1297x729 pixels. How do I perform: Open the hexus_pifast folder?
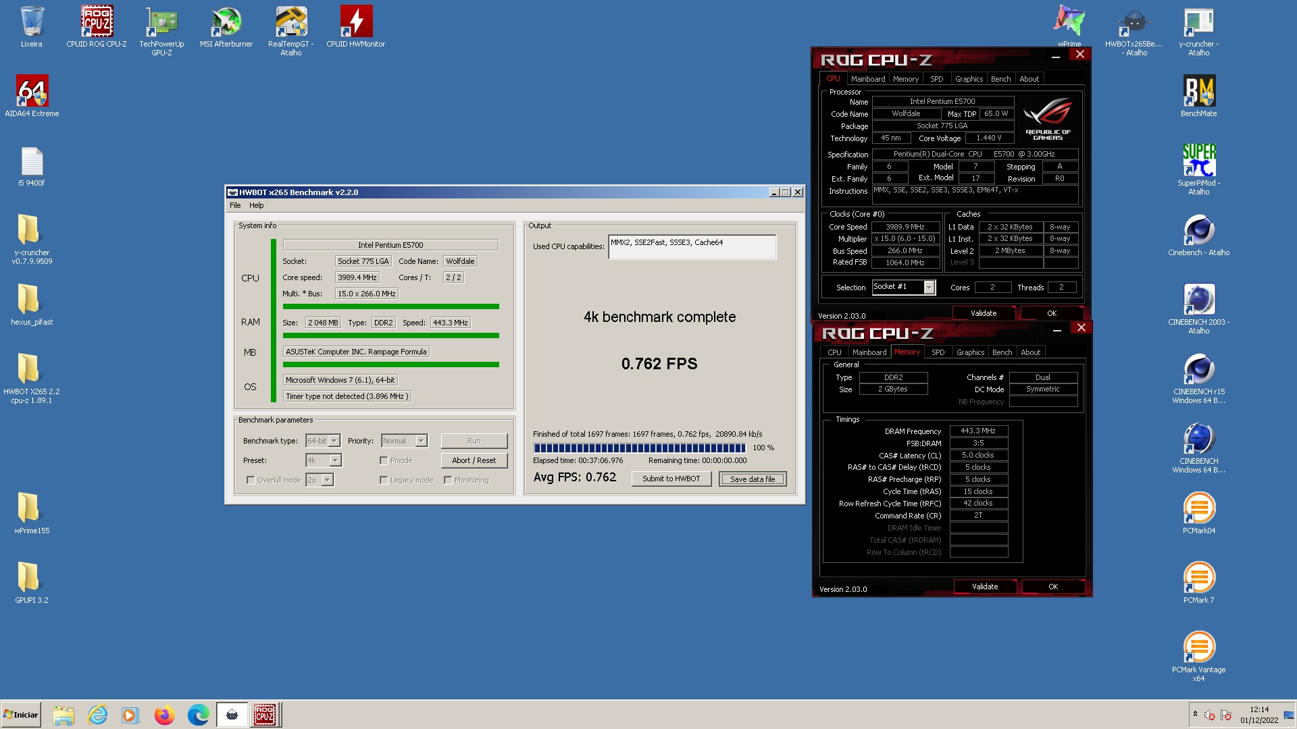pyautogui.click(x=32, y=305)
